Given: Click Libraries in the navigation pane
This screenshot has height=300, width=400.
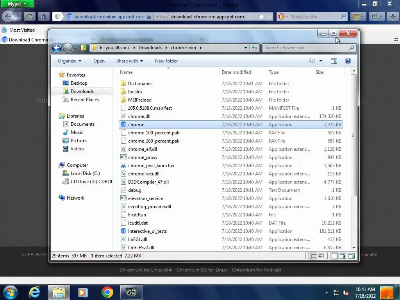Looking at the screenshot, I should coord(75,116).
